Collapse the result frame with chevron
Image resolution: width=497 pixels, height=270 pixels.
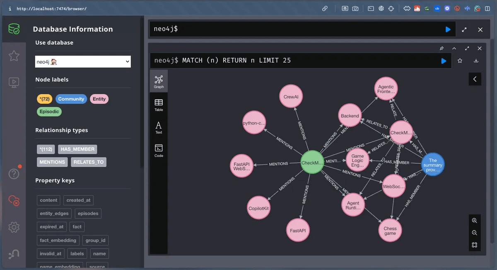454,48
